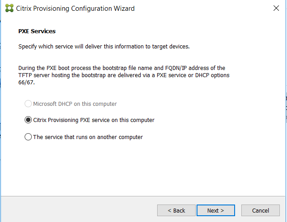Choose 'The service that runs on another computer' radio circle
287x222 pixels.
(28, 137)
